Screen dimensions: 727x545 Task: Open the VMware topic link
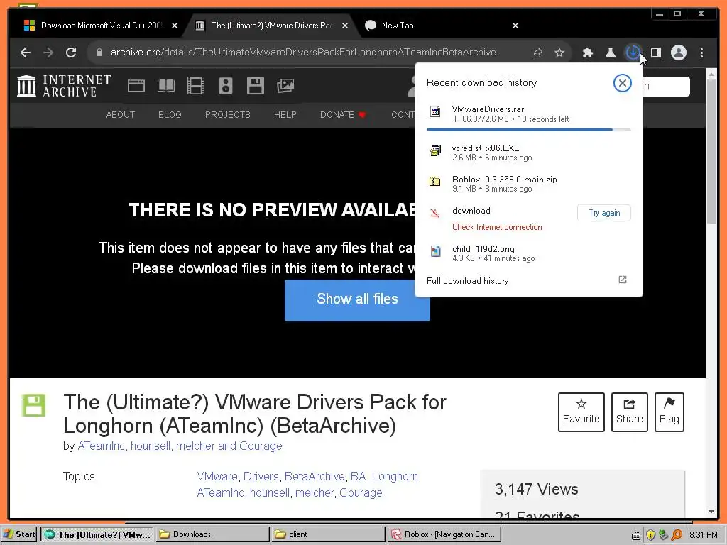217,476
